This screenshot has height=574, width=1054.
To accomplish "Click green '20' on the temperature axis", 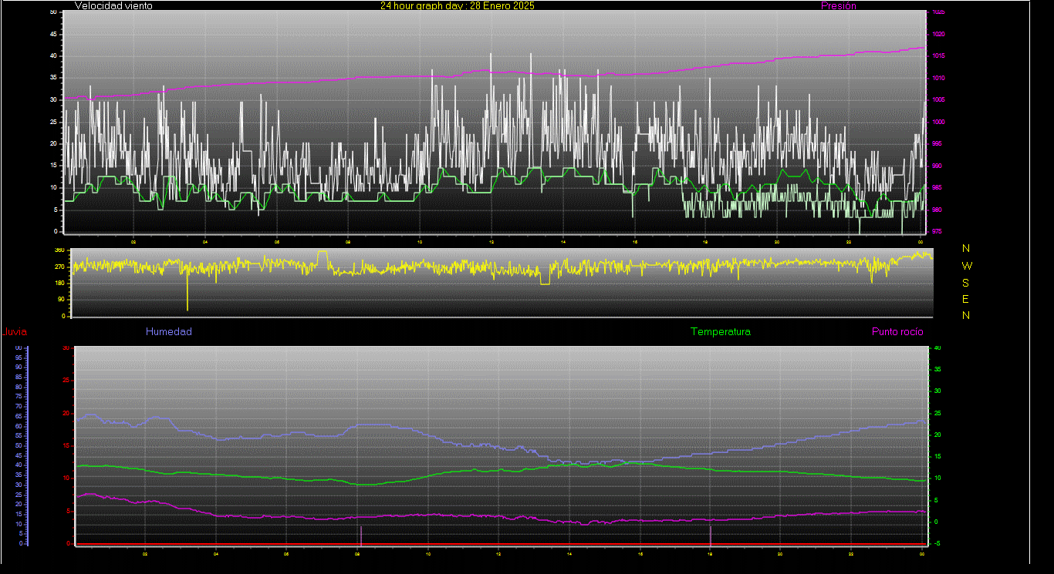I will [x=937, y=435].
